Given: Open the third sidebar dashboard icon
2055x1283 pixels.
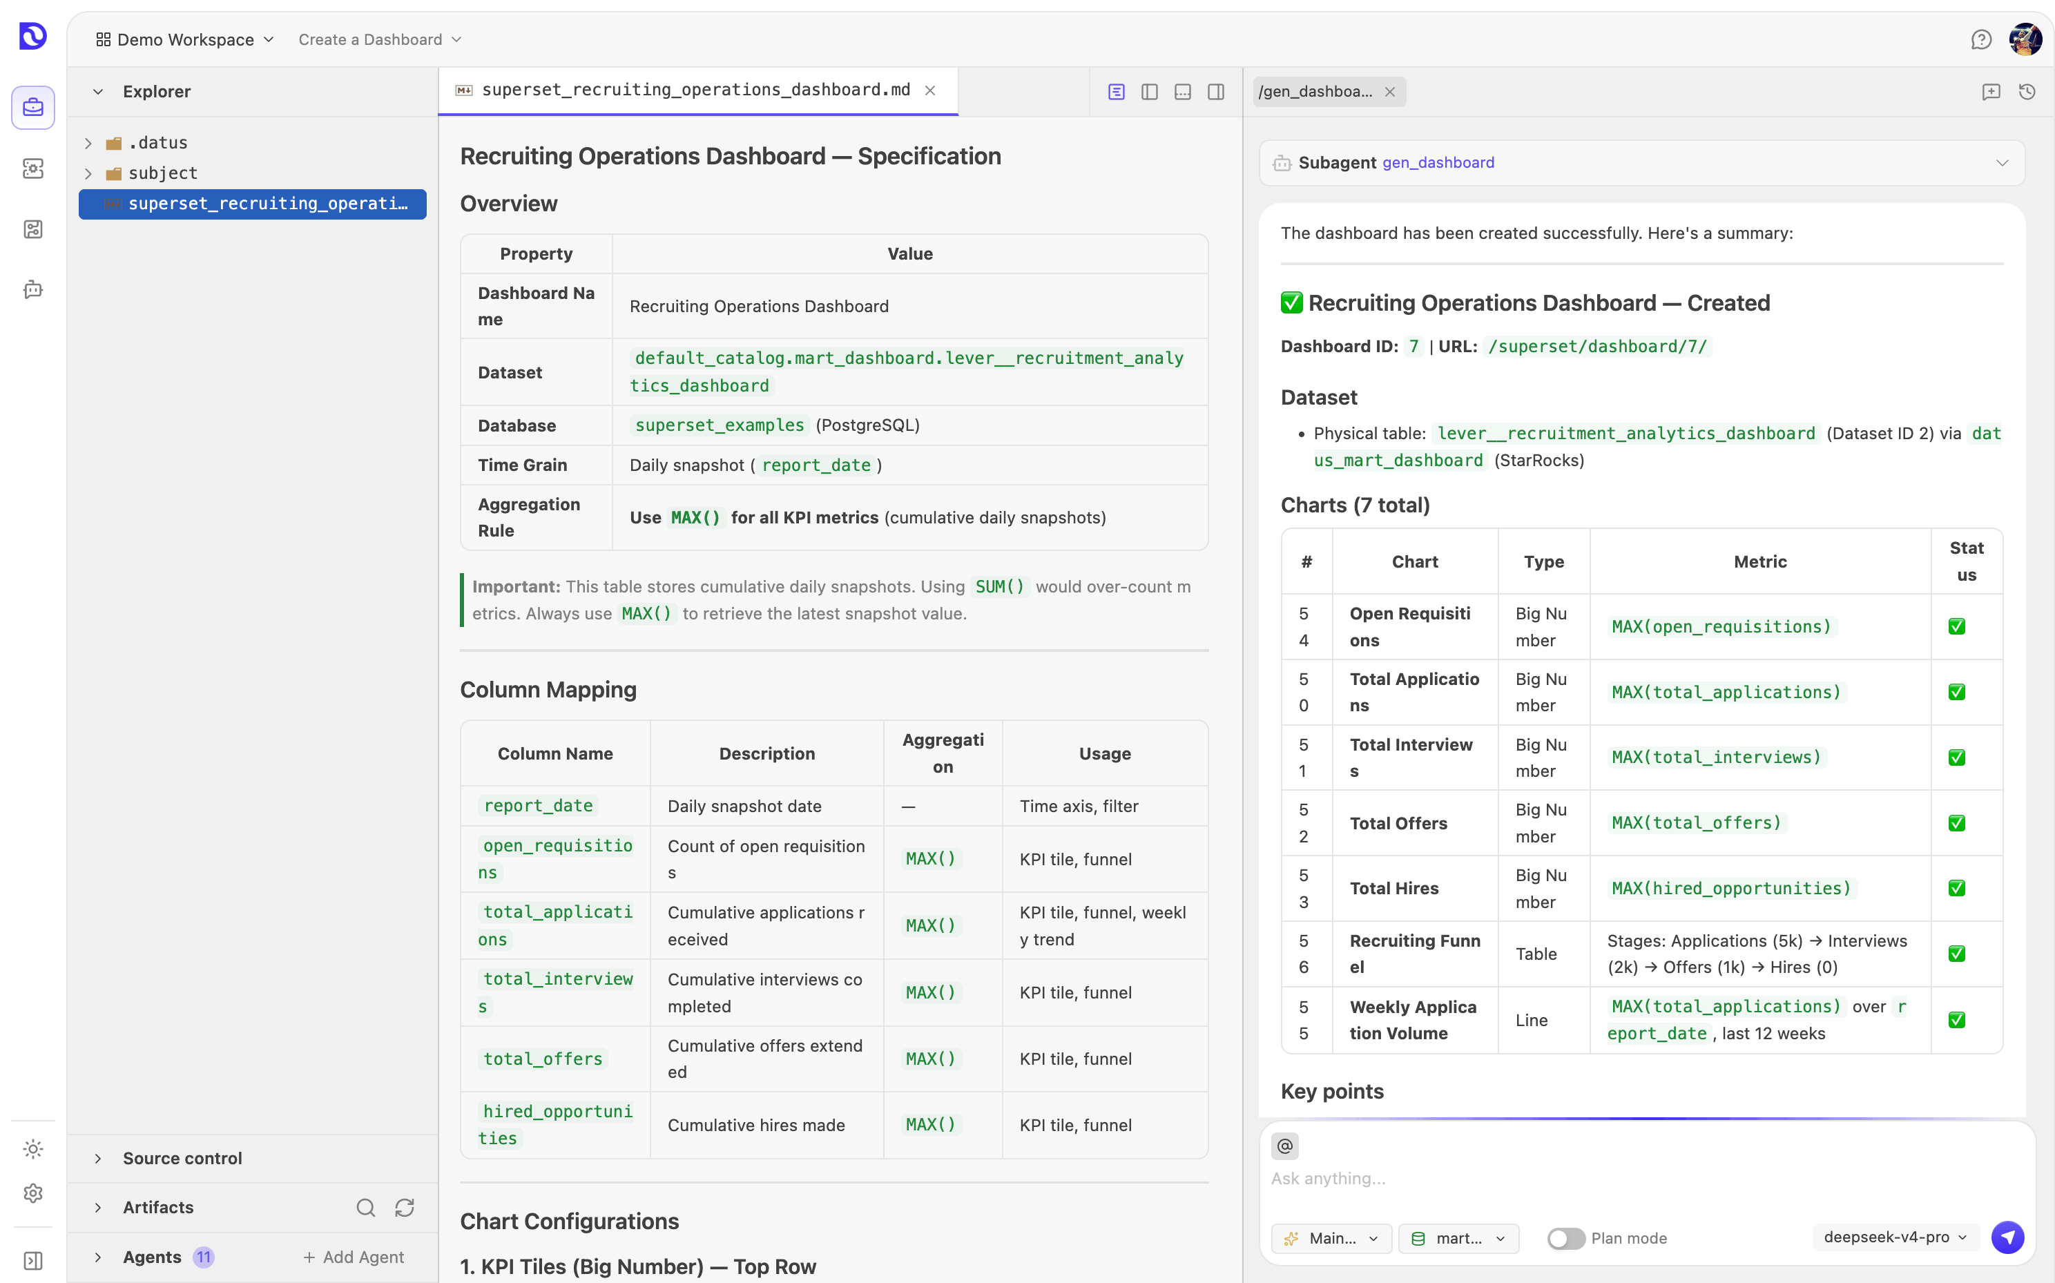Looking at the screenshot, I should 33,229.
